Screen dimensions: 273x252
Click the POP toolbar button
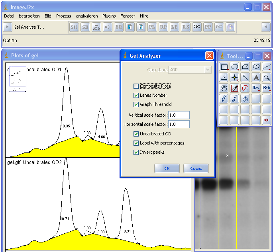(x=219, y=27)
